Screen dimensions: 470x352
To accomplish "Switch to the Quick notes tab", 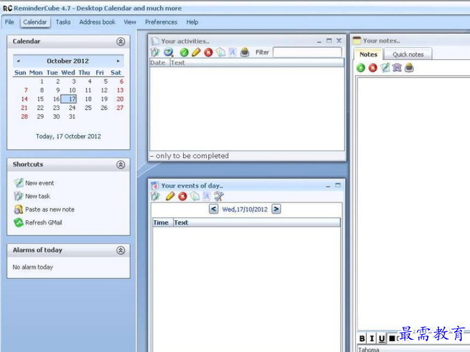I will click(408, 55).
